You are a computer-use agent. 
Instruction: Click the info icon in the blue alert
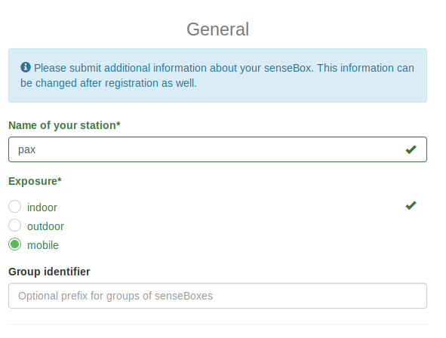coord(26,67)
